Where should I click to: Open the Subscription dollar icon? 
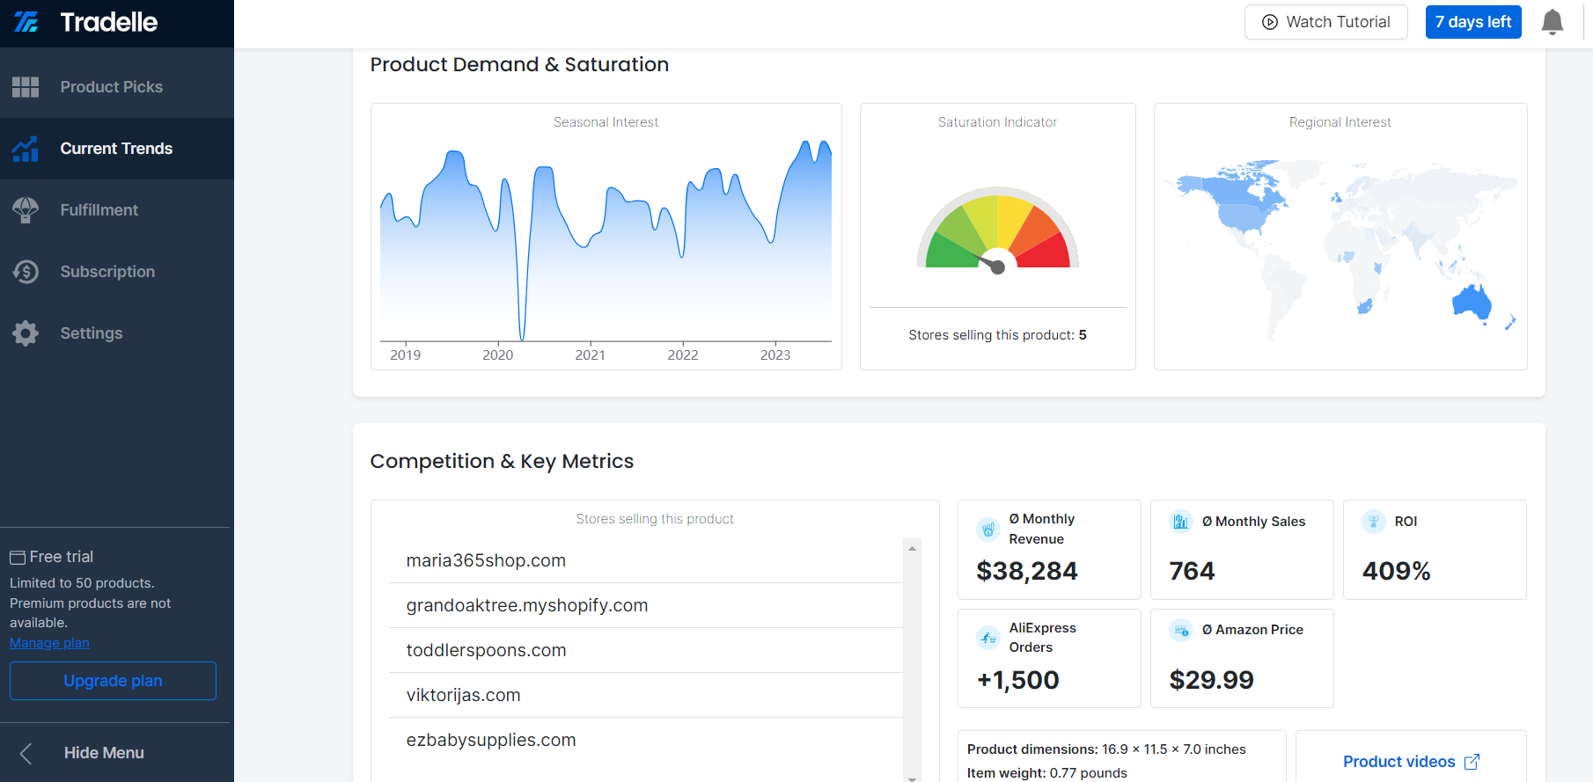pyautogui.click(x=26, y=272)
